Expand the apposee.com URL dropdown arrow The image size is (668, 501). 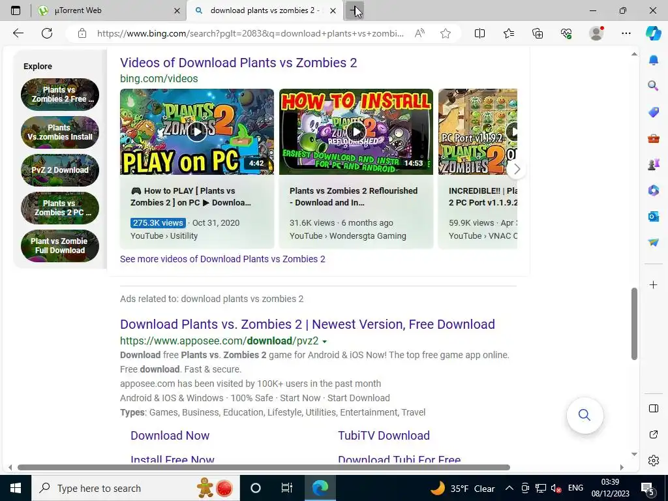[325, 342]
